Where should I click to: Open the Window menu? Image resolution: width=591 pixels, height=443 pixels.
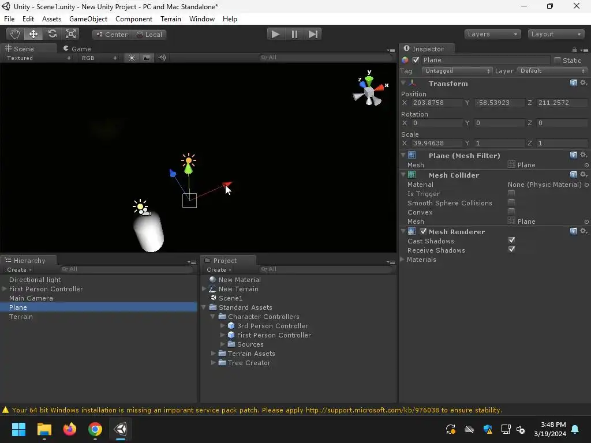[202, 19]
